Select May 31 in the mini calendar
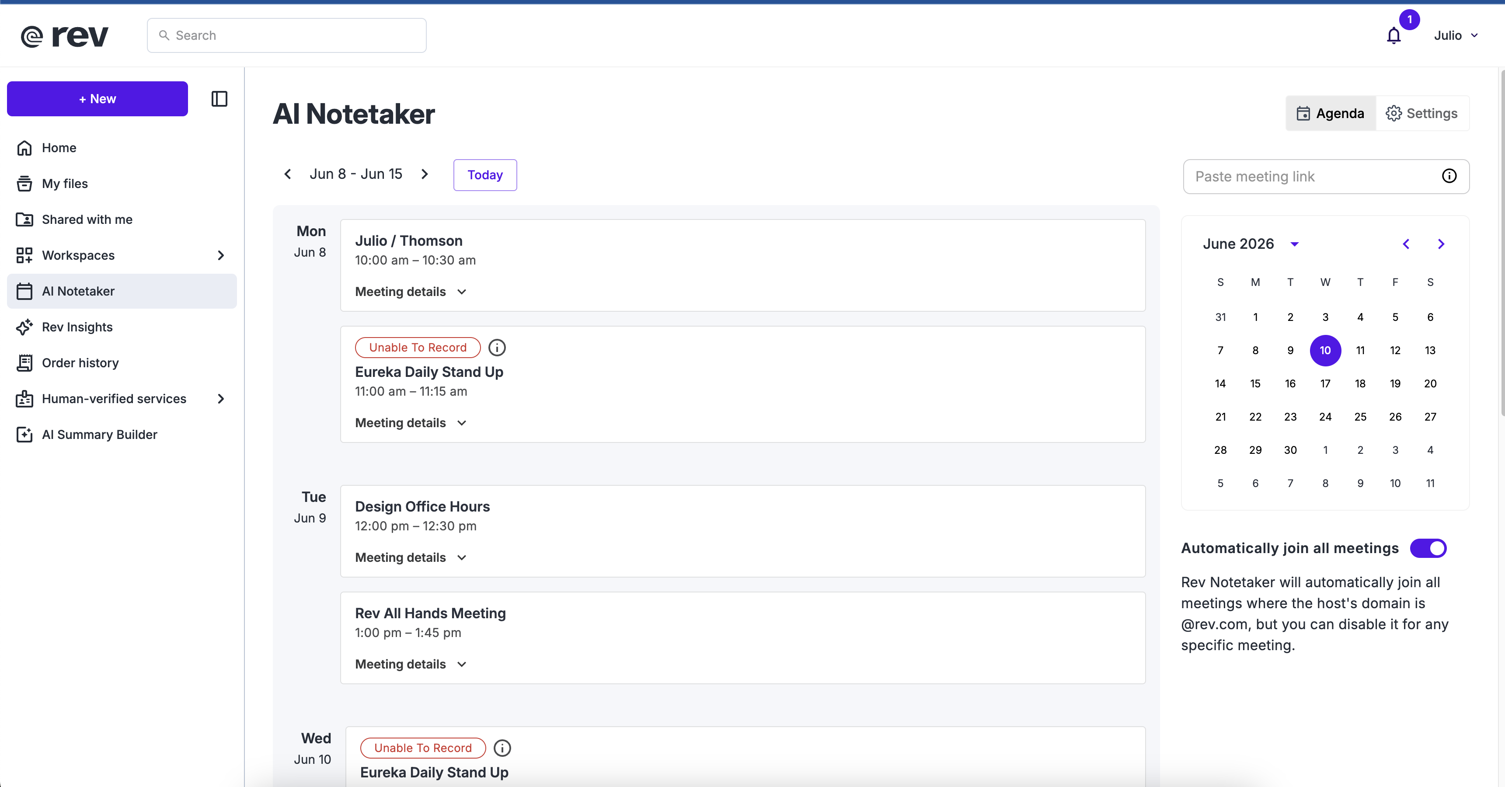The height and width of the screenshot is (787, 1505). [x=1220, y=317]
